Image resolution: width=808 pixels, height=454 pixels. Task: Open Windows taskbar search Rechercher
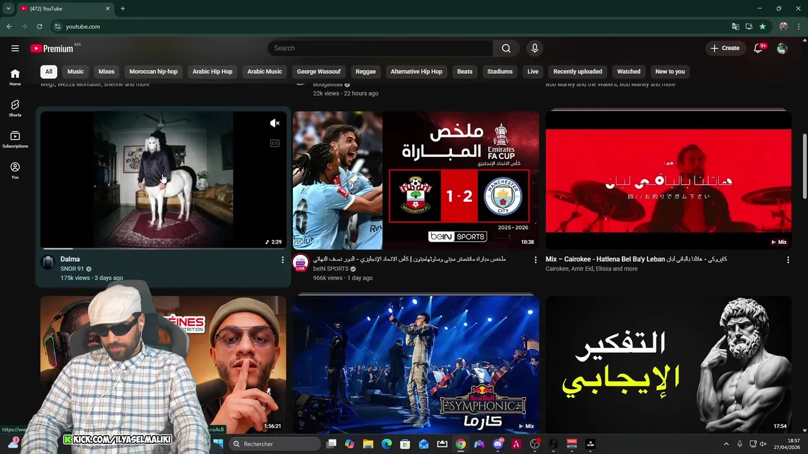(274, 444)
